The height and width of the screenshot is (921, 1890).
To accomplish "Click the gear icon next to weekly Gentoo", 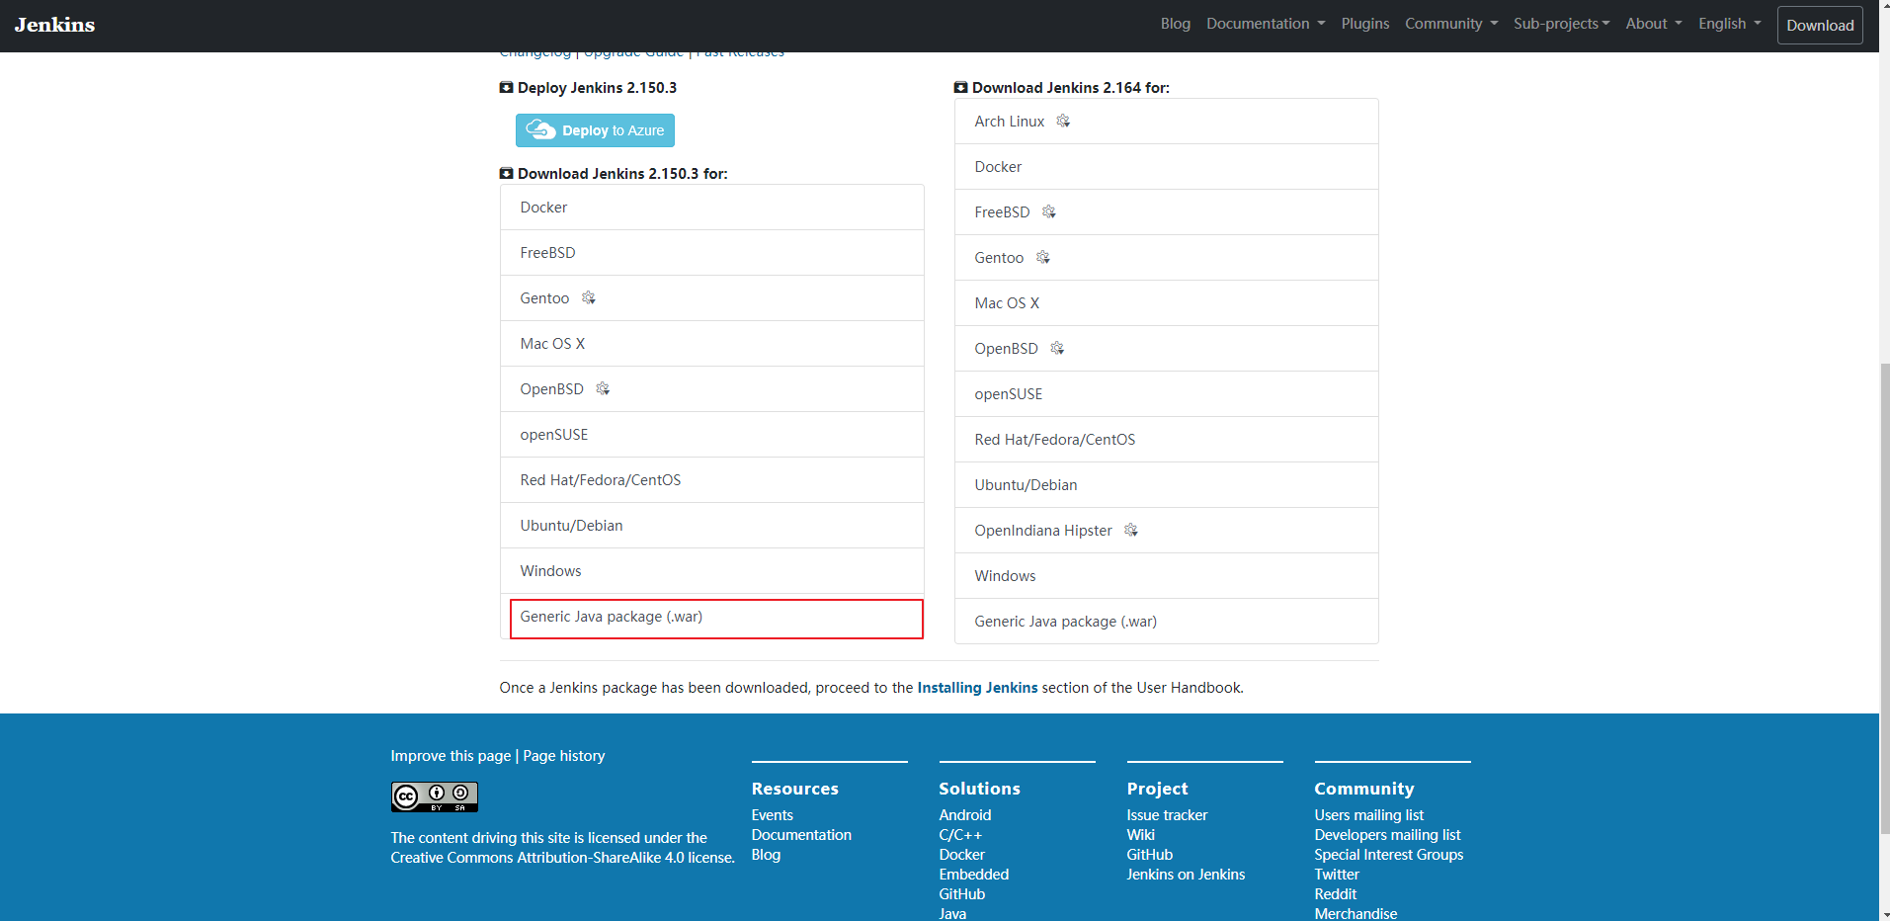I will [x=1043, y=257].
